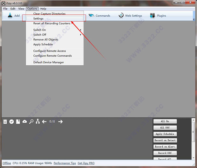197x168 pixels.
Task: Open the Get iSpy PRO link
Action: (x=86, y=163)
